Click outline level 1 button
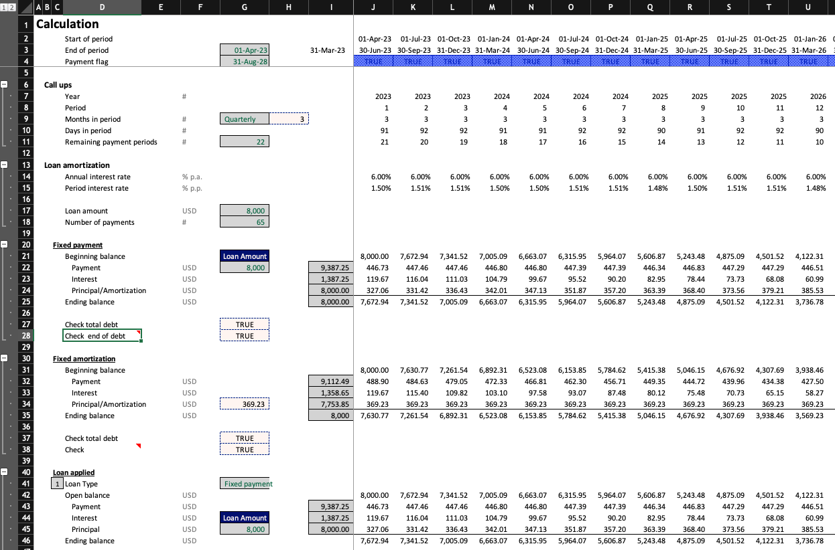Screen dimensions: 835x550 coord(3,7)
